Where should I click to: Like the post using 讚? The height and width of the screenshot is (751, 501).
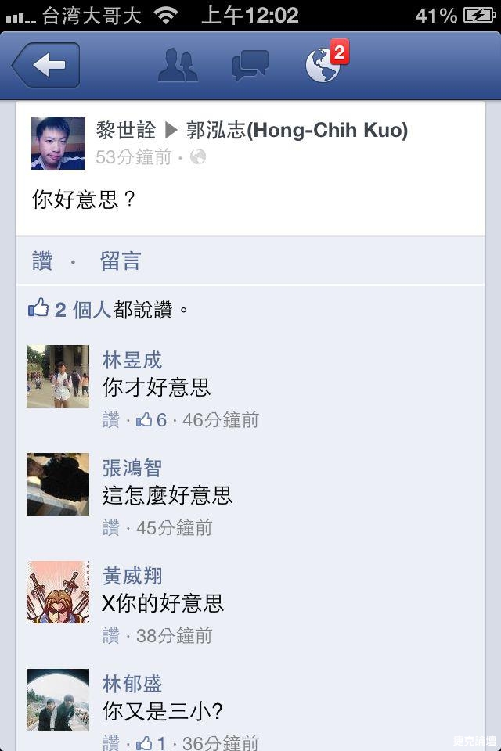pos(42,261)
